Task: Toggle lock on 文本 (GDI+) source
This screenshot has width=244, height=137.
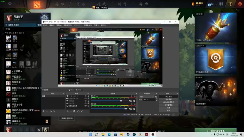Action: point(88,96)
